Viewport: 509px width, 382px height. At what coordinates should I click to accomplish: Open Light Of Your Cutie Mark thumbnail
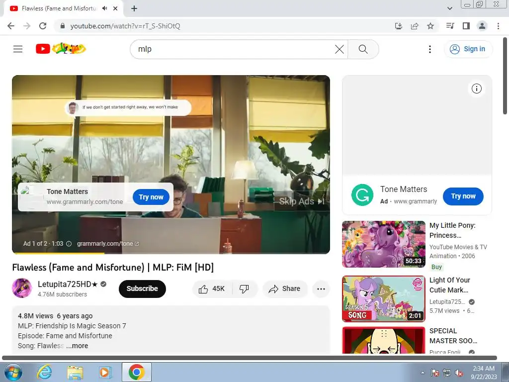(x=383, y=299)
